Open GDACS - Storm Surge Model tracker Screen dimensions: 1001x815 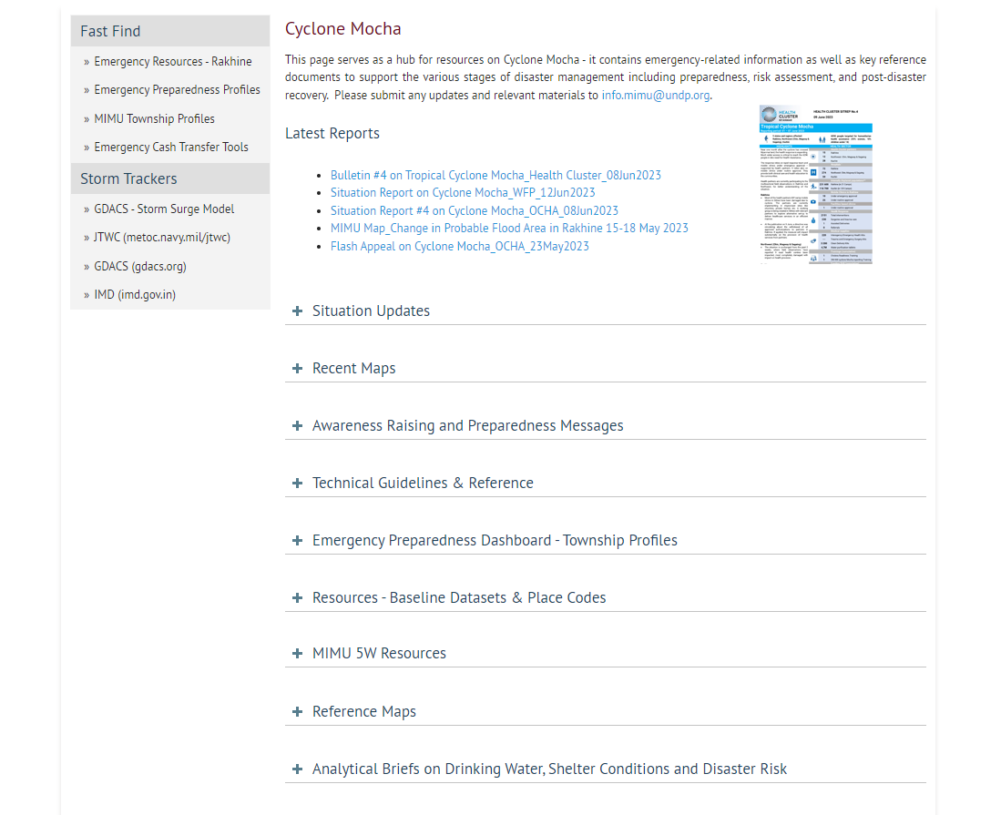tap(164, 209)
